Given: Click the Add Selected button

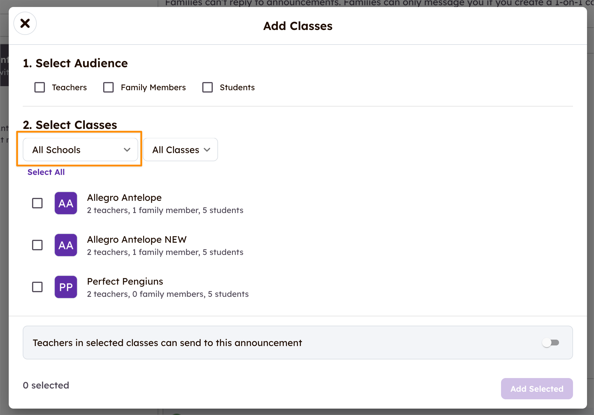Looking at the screenshot, I should point(537,389).
